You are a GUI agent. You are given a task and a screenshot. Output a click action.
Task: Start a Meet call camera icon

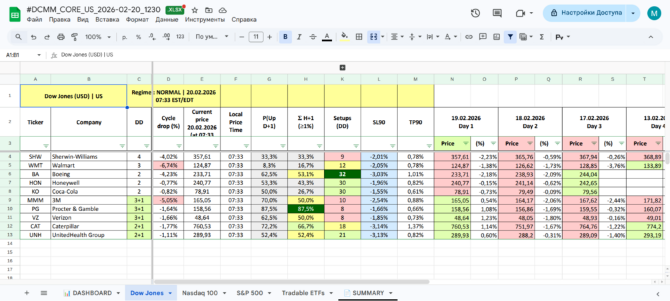pos(520,13)
